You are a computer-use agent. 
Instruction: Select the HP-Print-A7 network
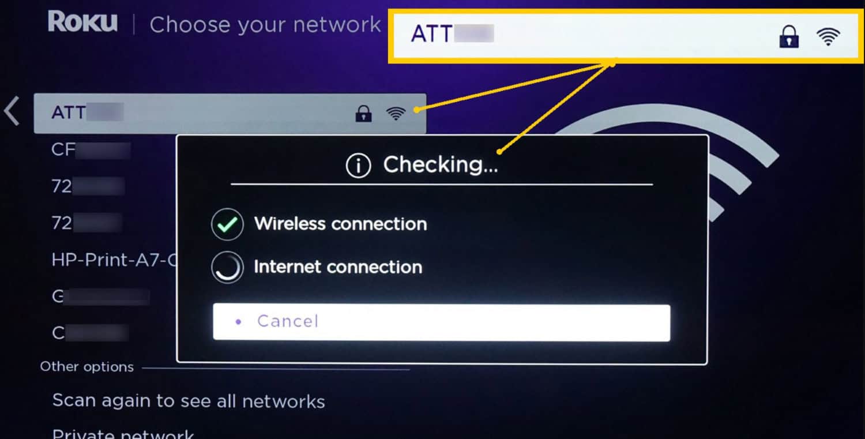click(x=113, y=260)
